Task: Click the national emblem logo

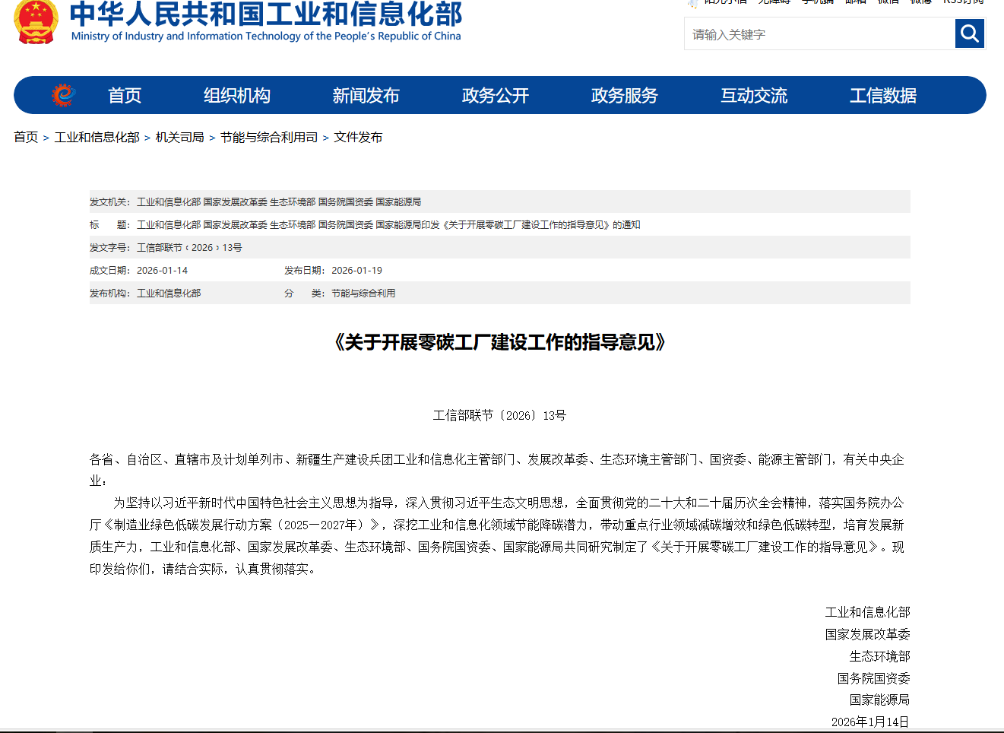Action: [36, 21]
